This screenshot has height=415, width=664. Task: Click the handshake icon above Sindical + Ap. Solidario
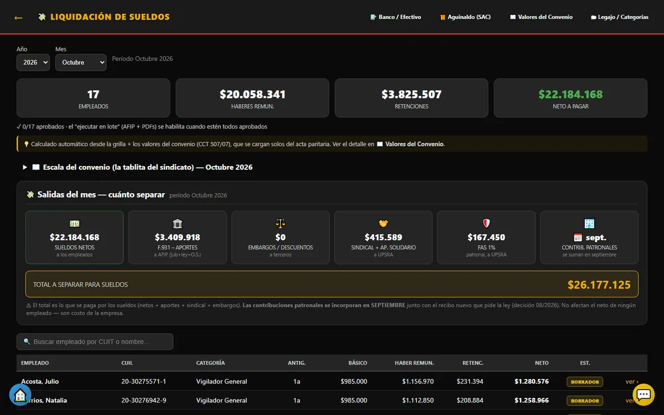pos(383,224)
